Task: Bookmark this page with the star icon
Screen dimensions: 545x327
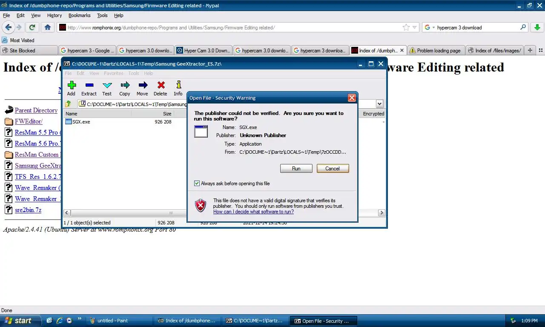Action: 406,27
